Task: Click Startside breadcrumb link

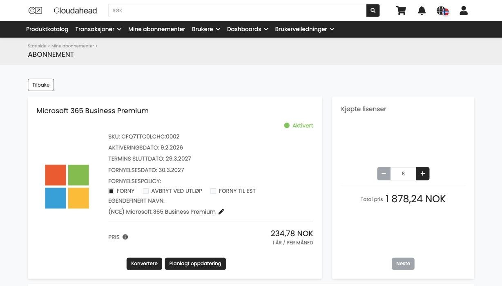Action: tap(37, 46)
